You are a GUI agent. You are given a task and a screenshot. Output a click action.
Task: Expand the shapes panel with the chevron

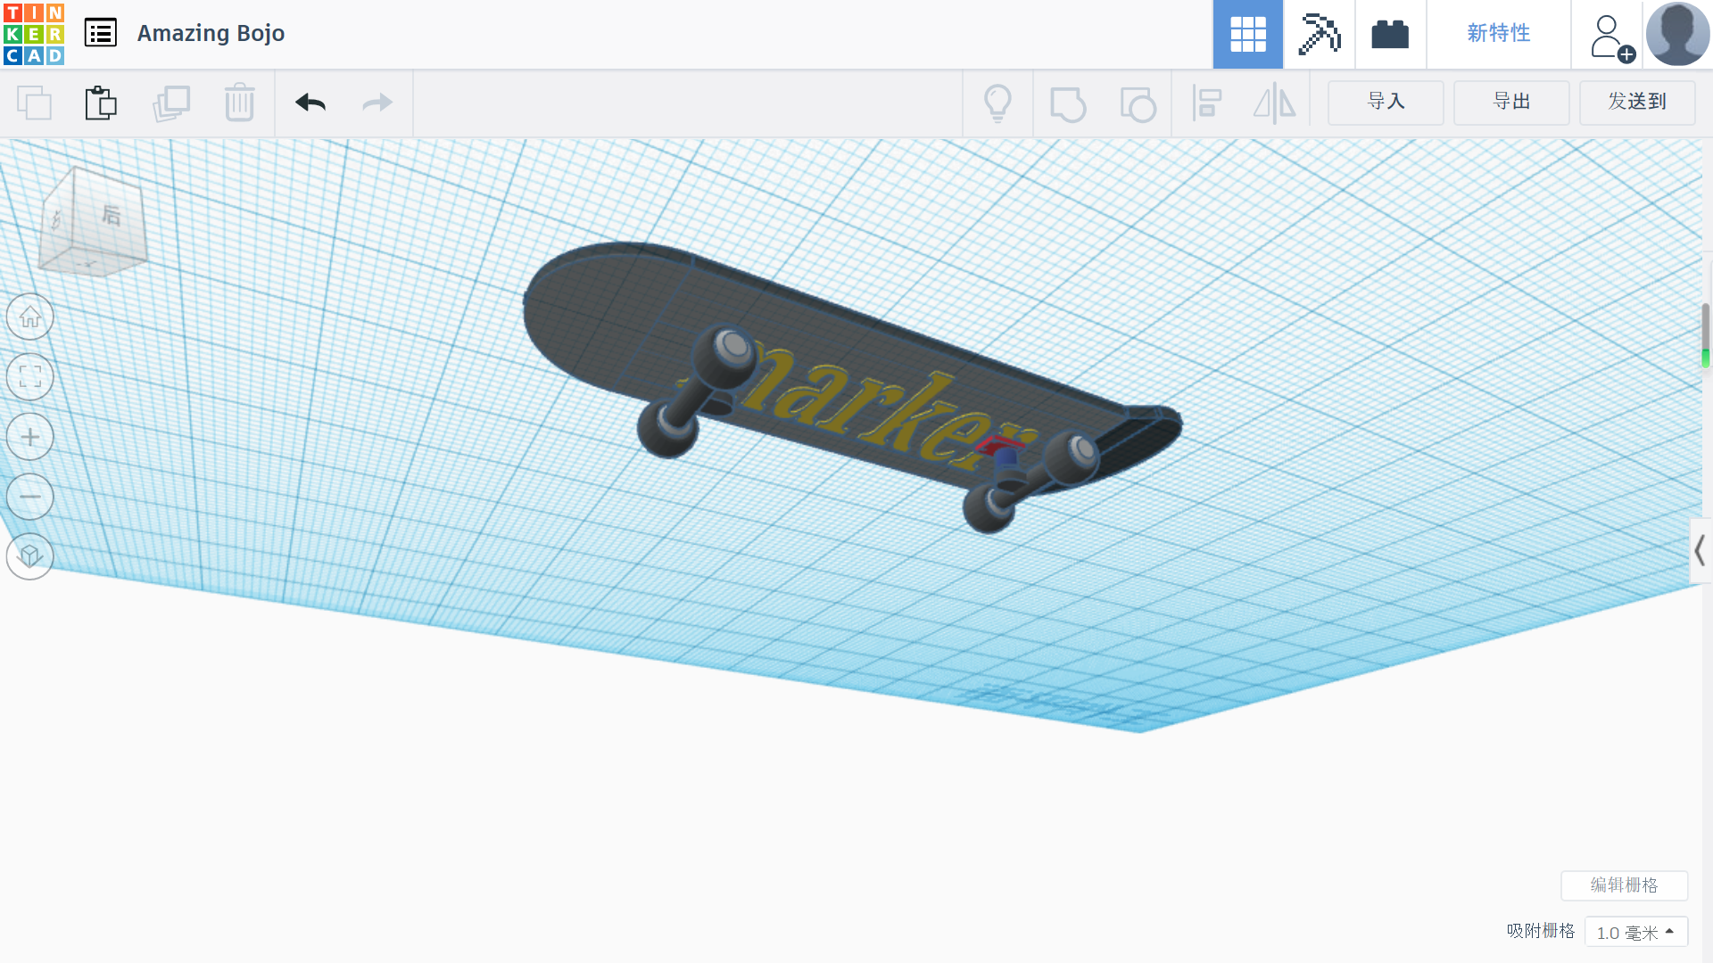point(1701,550)
